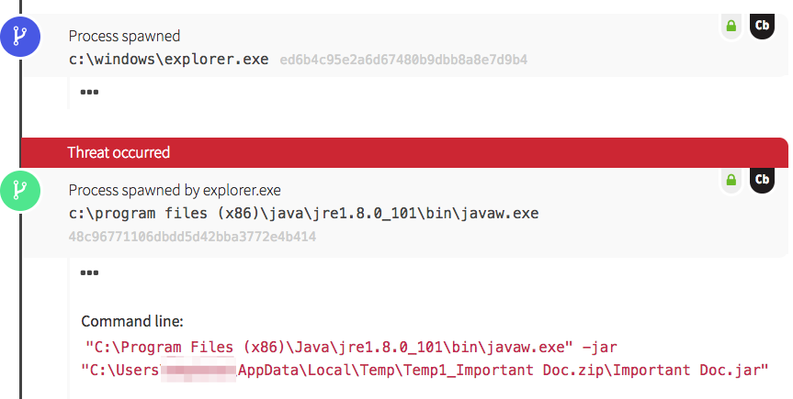
Task: Click the "Process spawned" event title
Action: [124, 37]
